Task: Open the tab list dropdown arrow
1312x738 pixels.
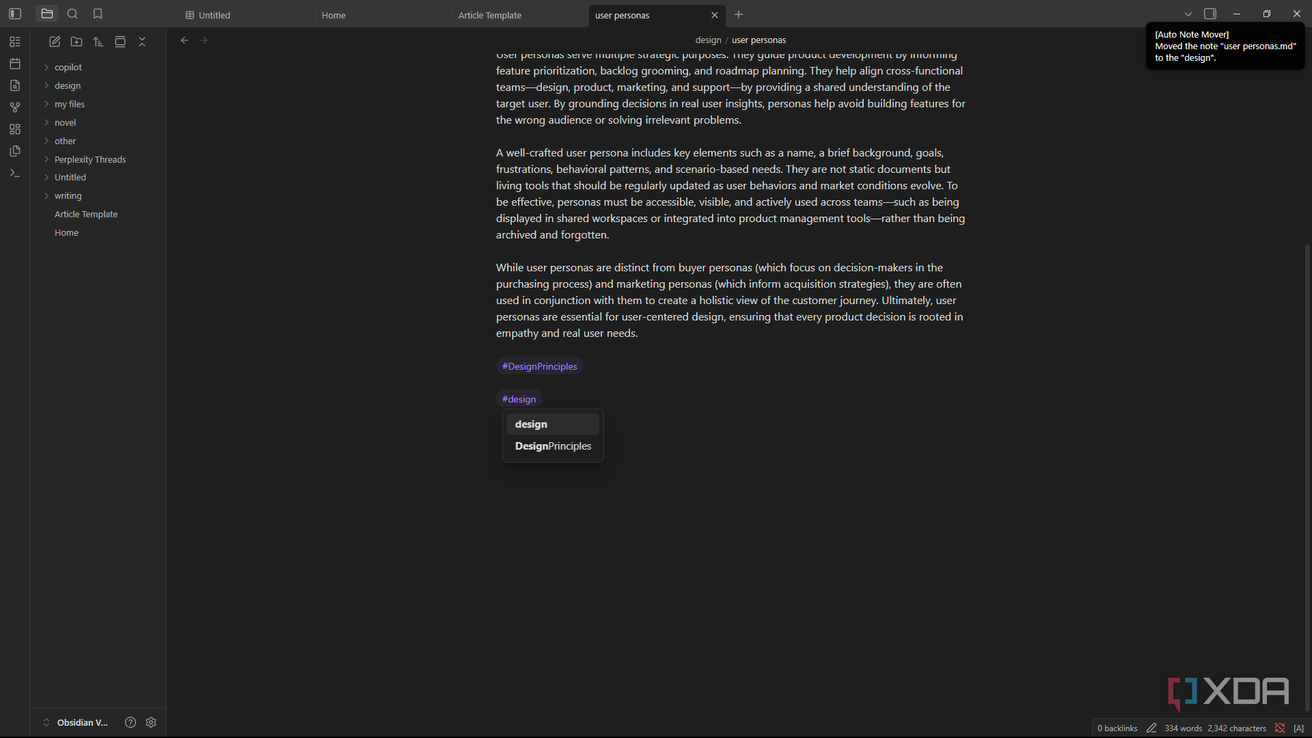Action: click(1188, 14)
